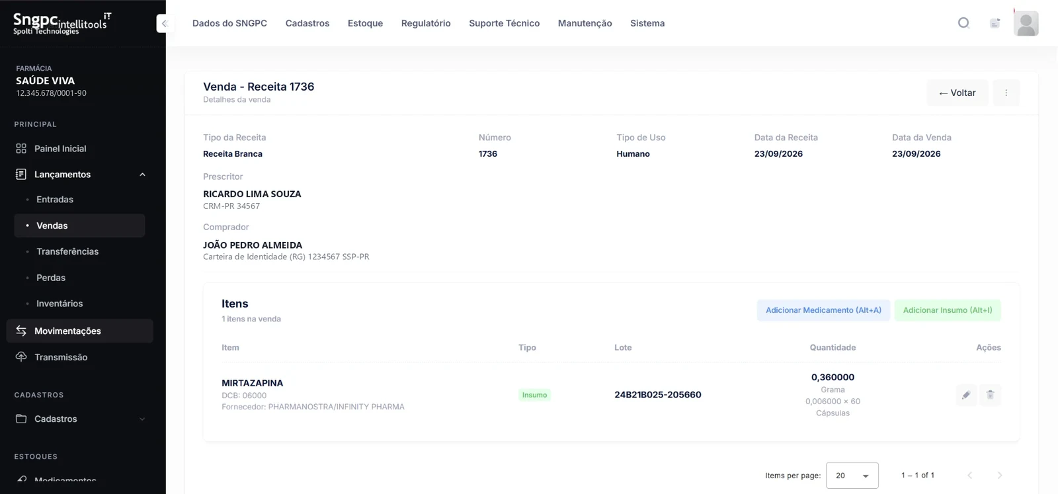Screen dimensions: 1058x494
Task: Click prescriber name RICARDO LIMA SOUZA
Action: click(x=252, y=194)
